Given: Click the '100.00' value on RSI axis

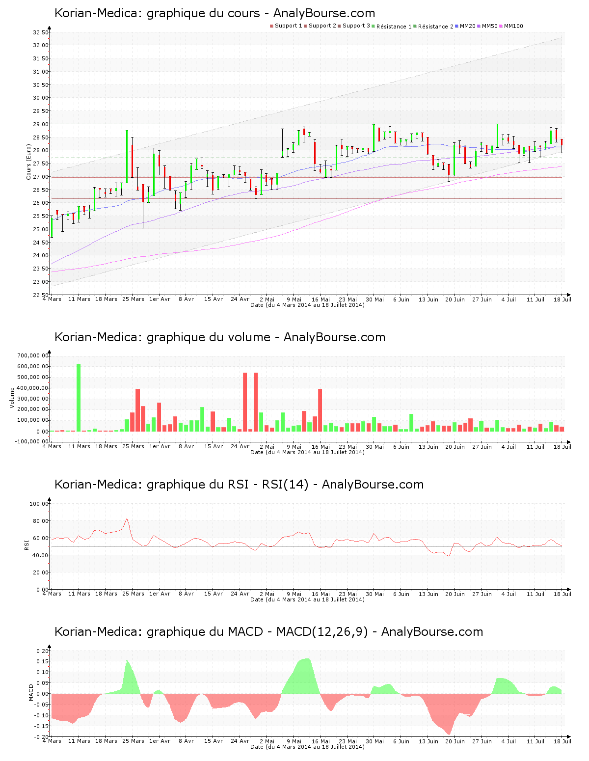Looking at the screenshot, I should coord(39,504).
